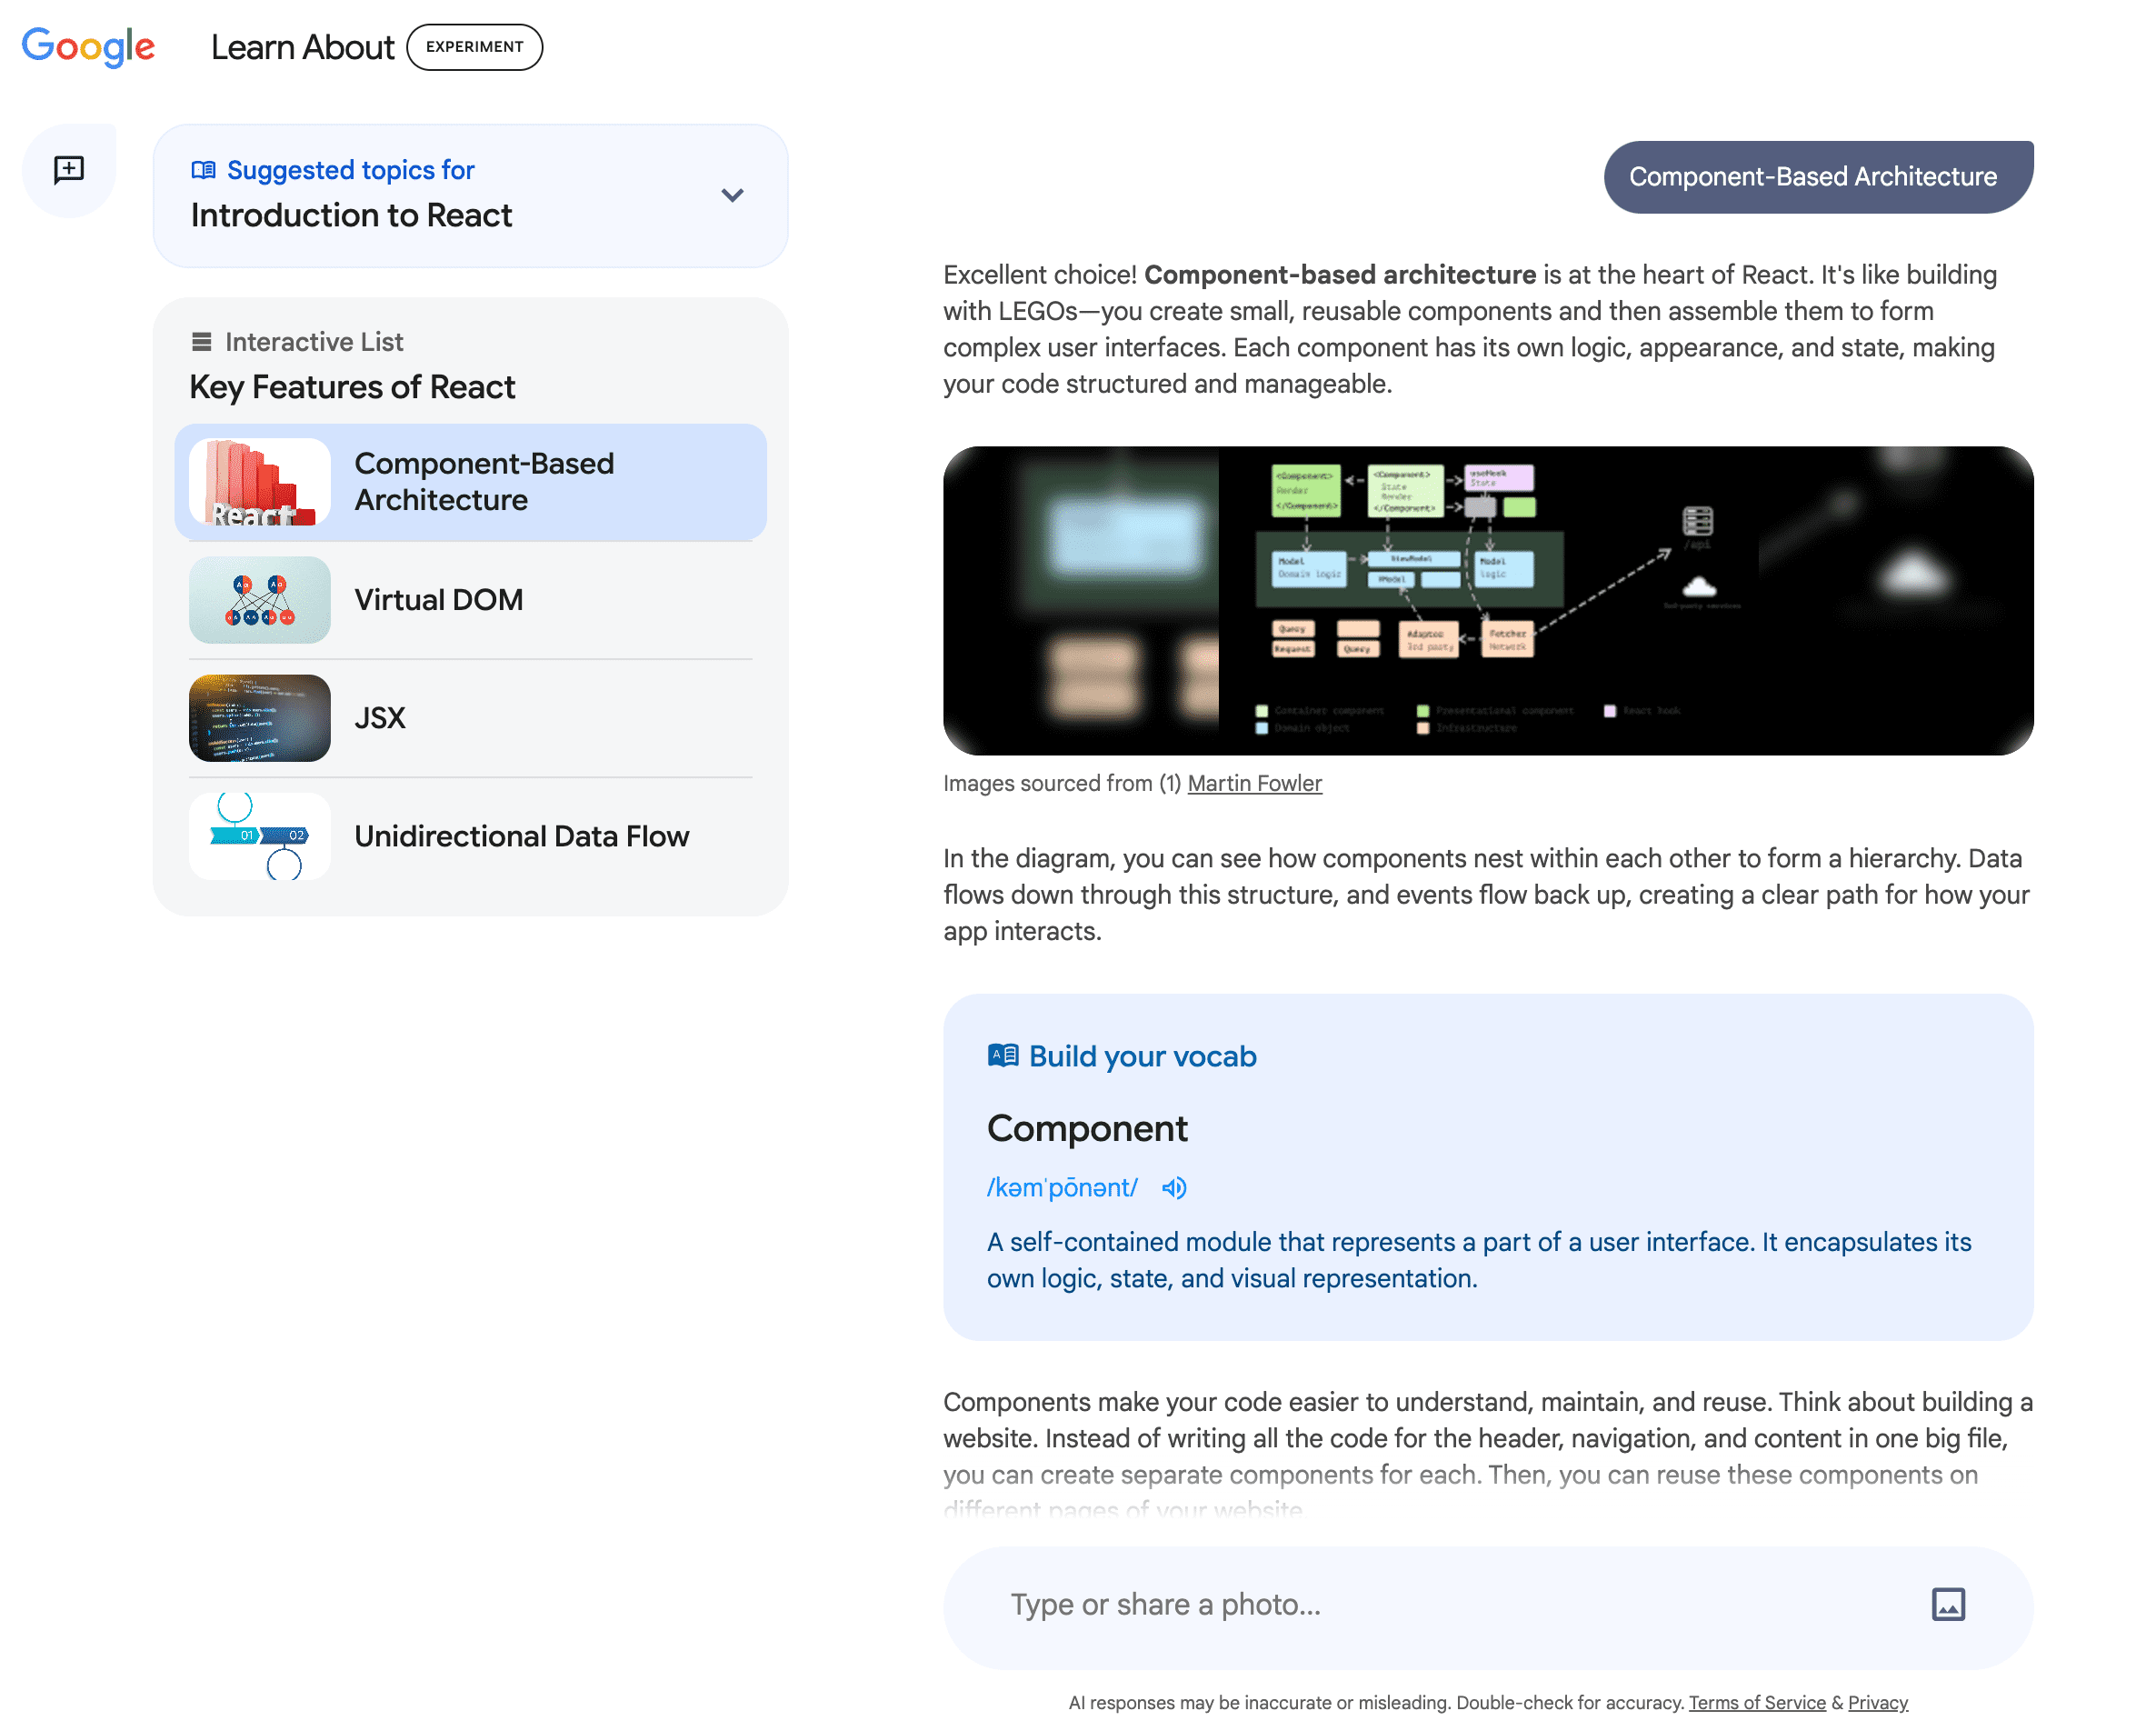Viewport: 2156px width, 1731px height.
Task: Open the React architecture diagram image
Action: 1488,600
